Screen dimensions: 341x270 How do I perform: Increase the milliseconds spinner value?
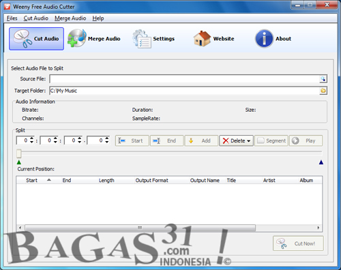(107, 138)
